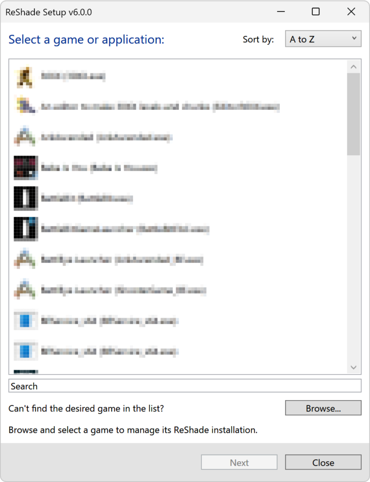Image resolution: width=370 pixels, height=482 pixels.
Task: Pick the entry with dark red grid icon
Action: tap(178, 168)
